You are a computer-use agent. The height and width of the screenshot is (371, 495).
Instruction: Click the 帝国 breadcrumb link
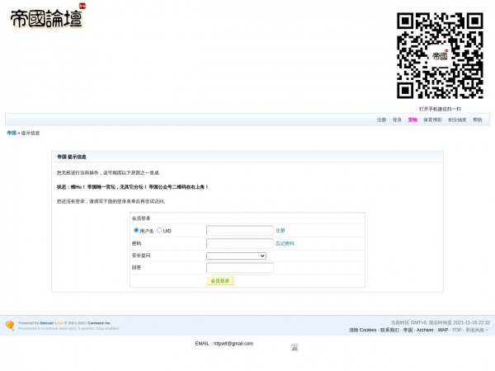click(x=12, y=133)
